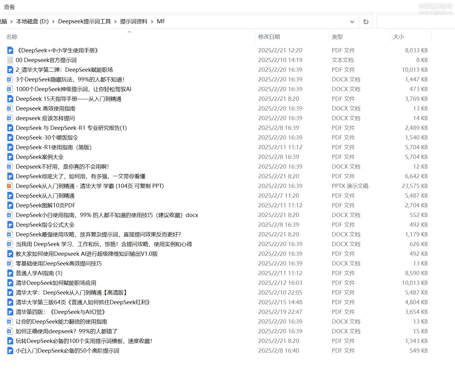This screenshot has width=455, height=372.
Task: Click PDF icon of DeepSeek图解10页PDF
Action: (10, 205)
